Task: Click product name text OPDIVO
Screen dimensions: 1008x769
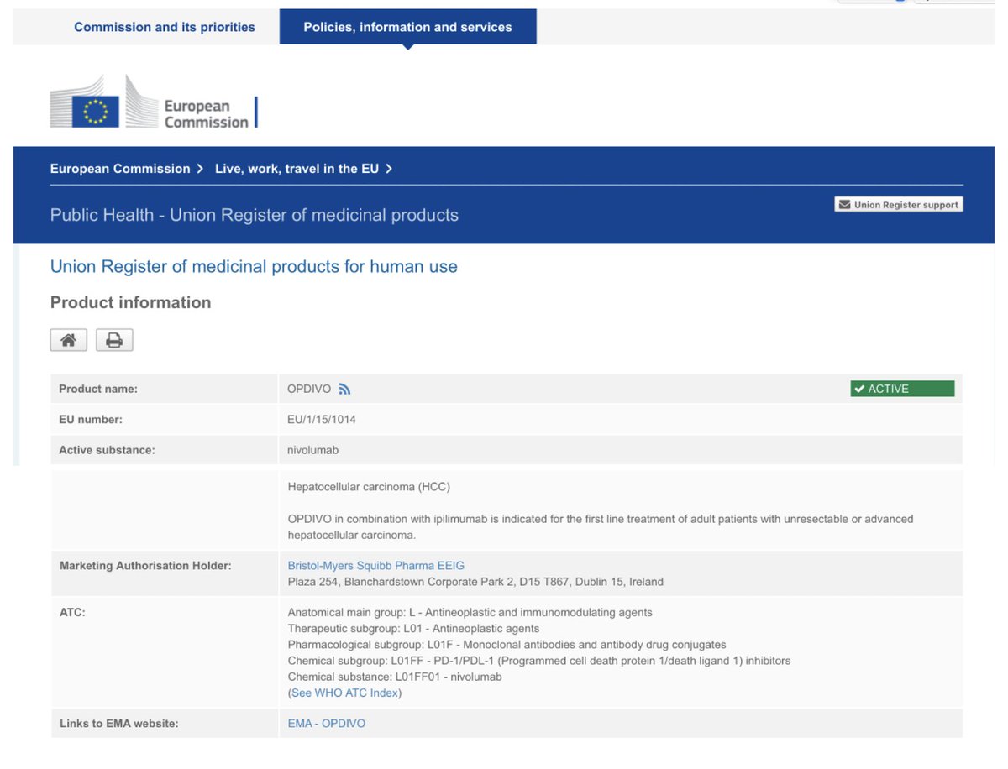Action: pyautogui.click(x=310, y=389)
